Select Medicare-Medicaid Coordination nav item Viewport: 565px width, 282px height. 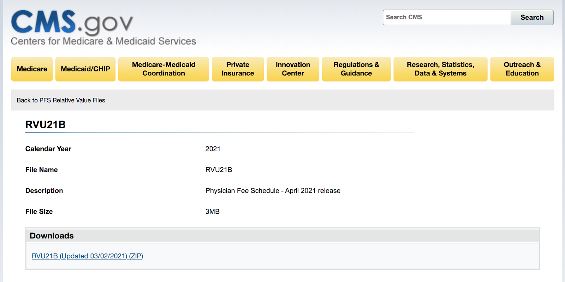pyautogui.click(x=163, y=69)
